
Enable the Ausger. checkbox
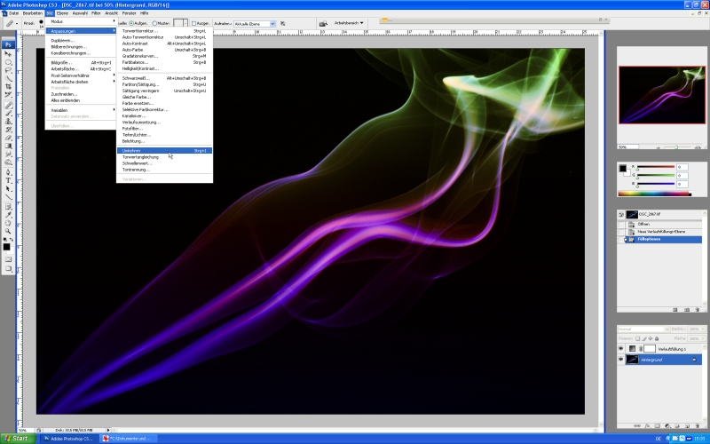coord(193,23)
